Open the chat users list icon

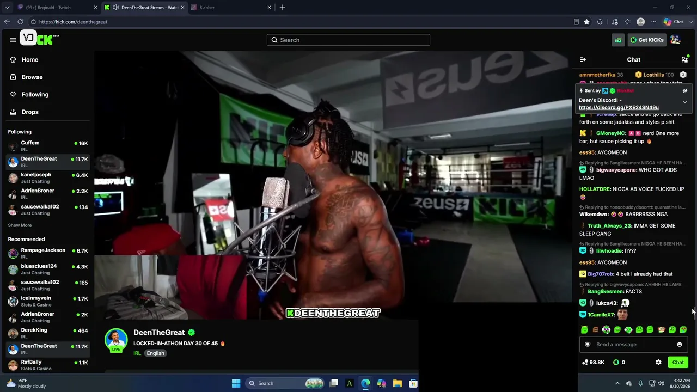click(684, 59)
